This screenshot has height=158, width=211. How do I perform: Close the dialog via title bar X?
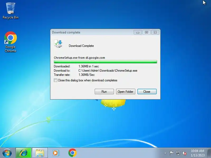coord(155,32)
